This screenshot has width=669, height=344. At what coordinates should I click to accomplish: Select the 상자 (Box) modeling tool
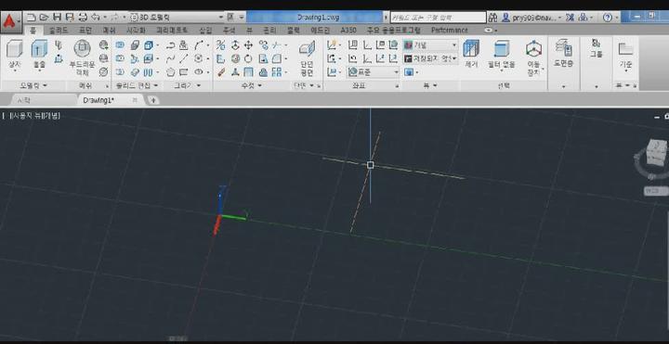(15, 55)
